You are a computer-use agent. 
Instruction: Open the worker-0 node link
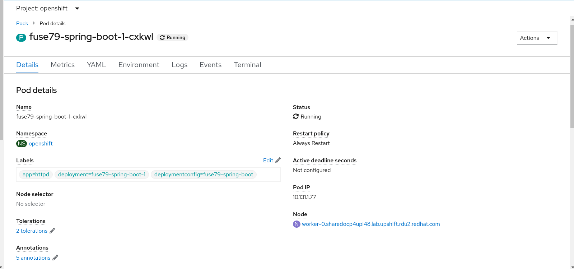371,224
